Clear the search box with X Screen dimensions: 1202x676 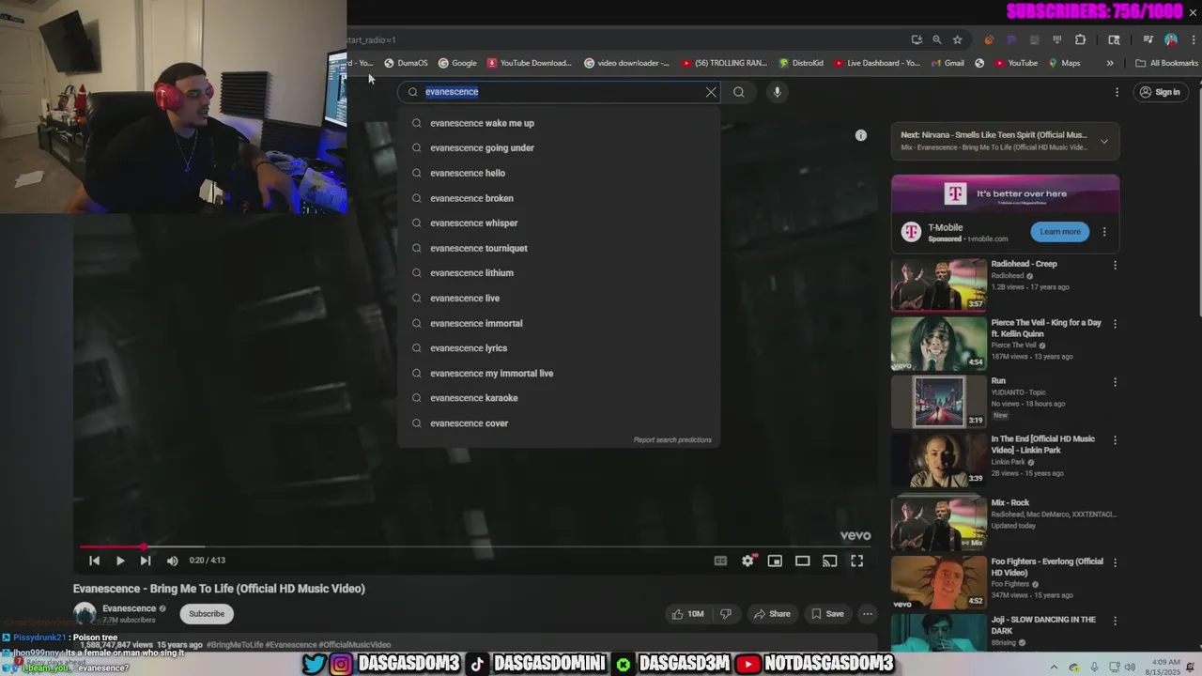pyautogui.click(x=711, y=92)
